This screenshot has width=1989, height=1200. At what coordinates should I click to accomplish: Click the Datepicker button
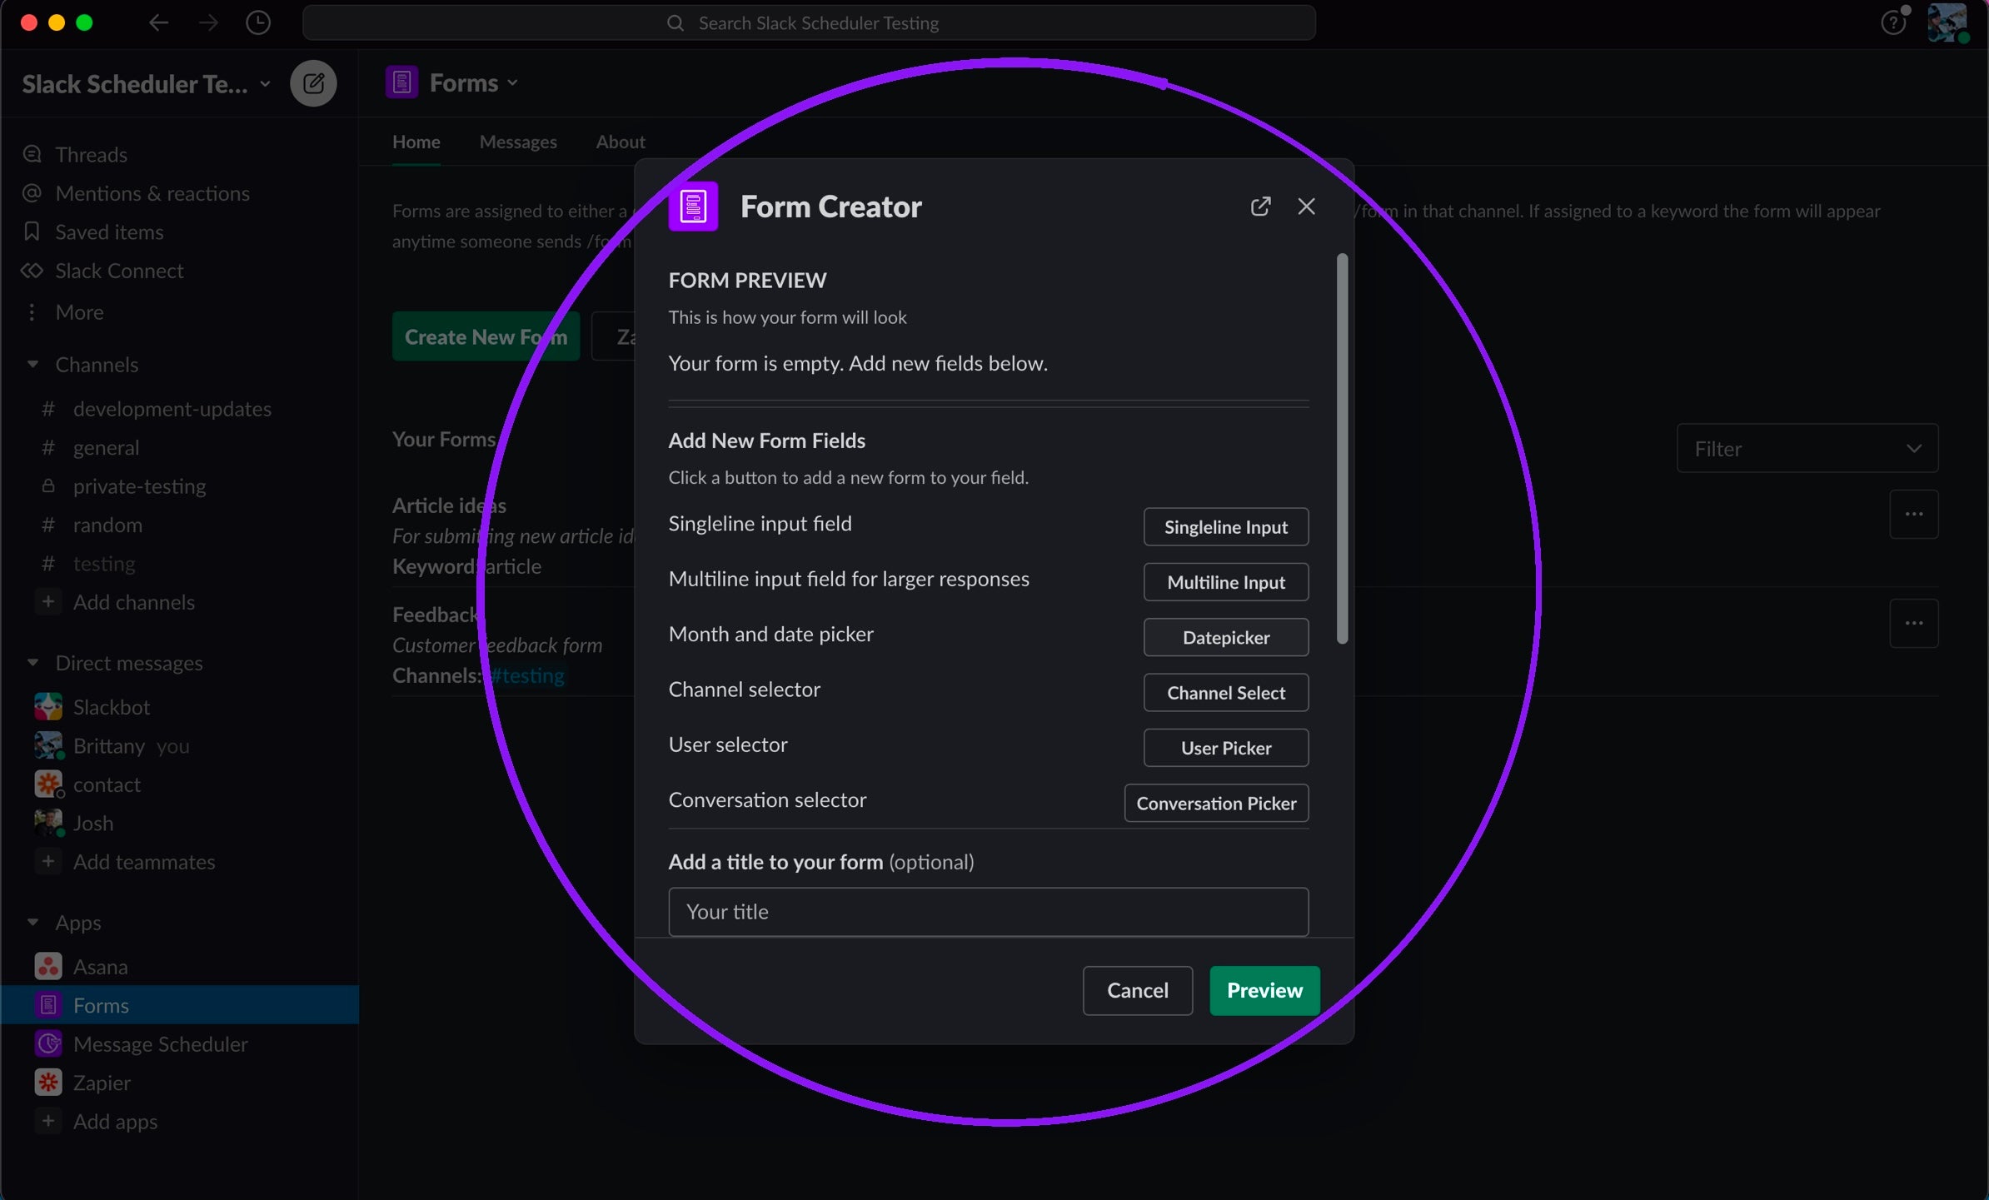tap(1225, 638)
